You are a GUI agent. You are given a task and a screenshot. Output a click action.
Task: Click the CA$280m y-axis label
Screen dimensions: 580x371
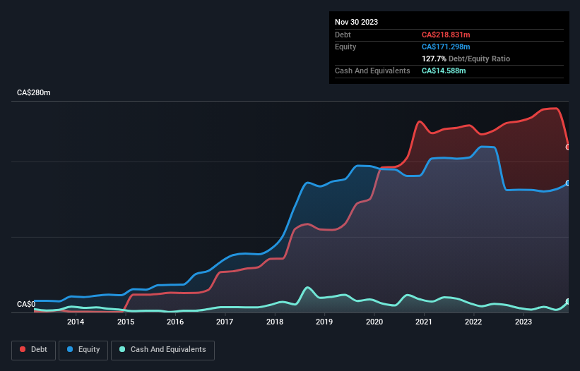coord(34,92)
